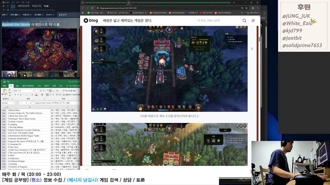Open a new Chrome tab
The image size is (330, 185).
coord(234,3)
